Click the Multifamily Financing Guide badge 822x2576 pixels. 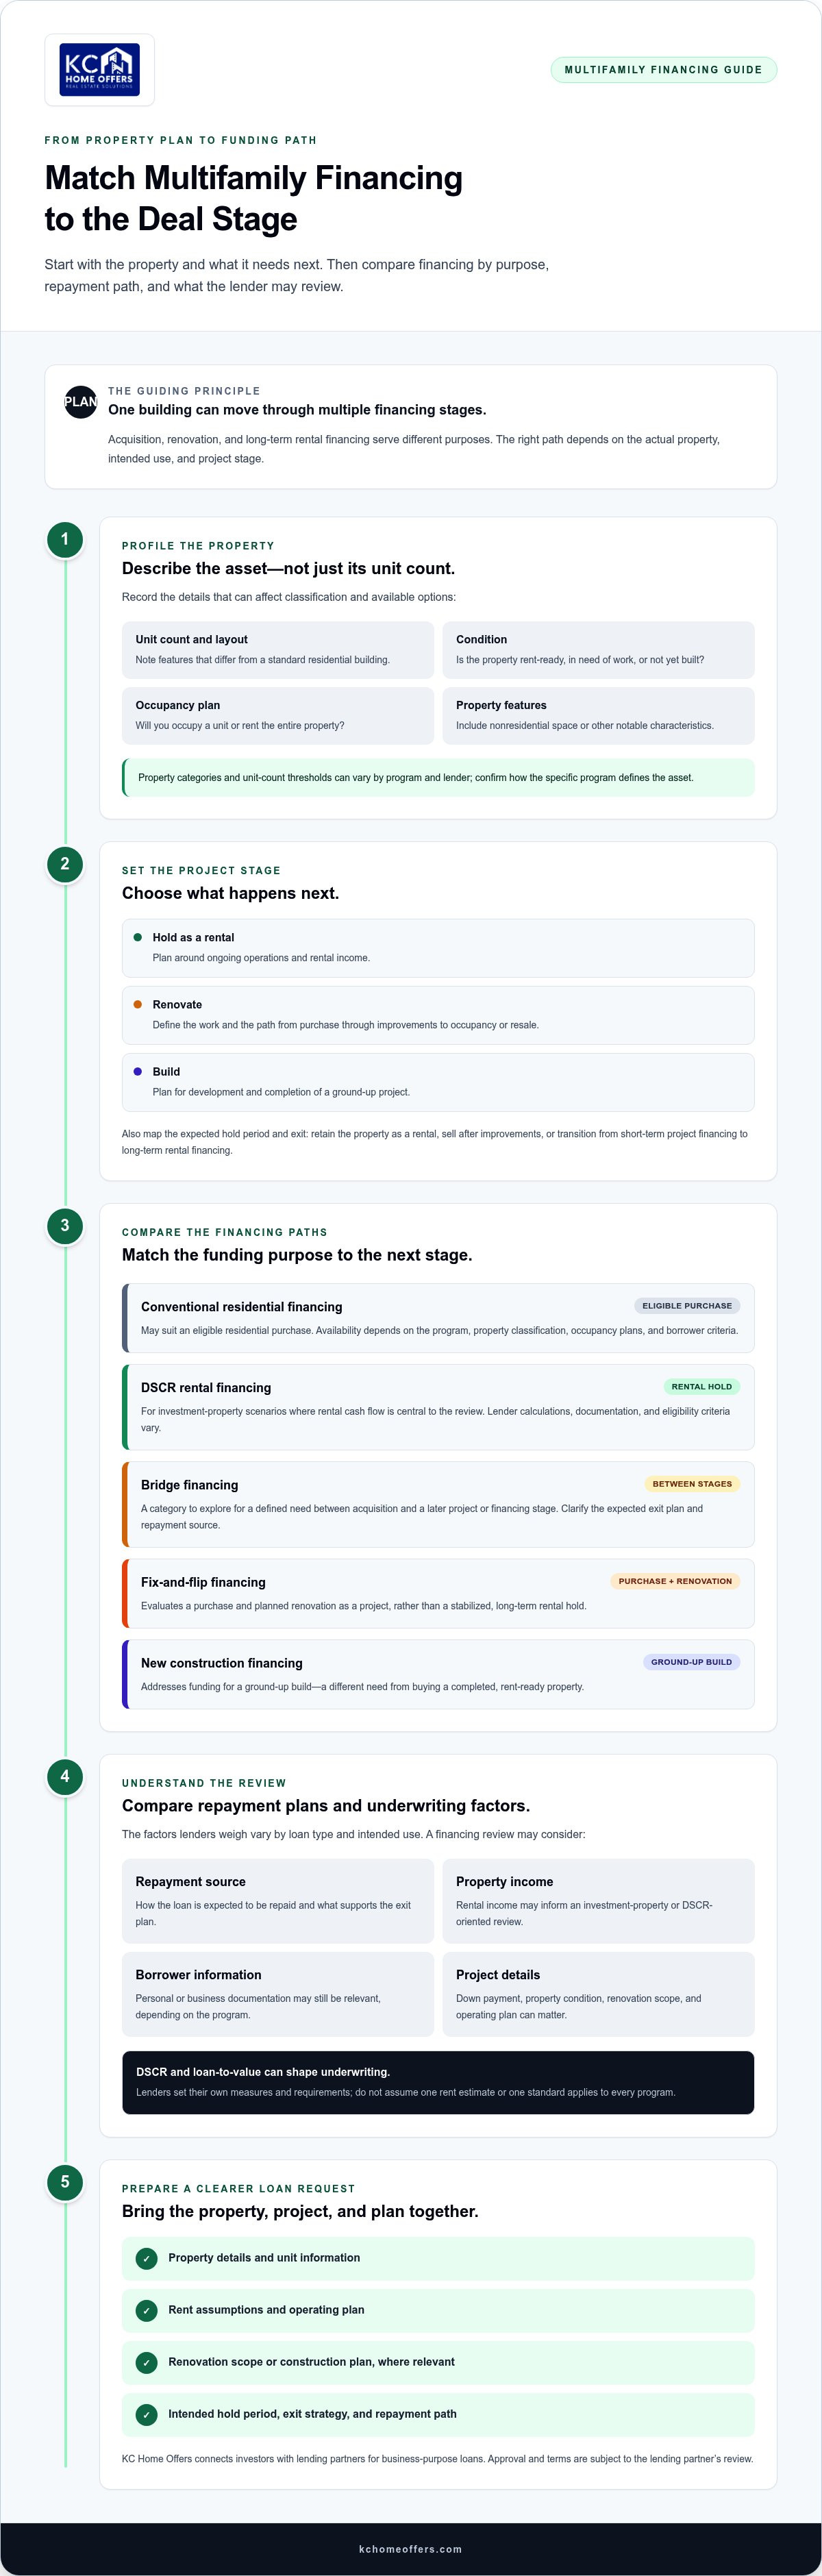(663, 70)
